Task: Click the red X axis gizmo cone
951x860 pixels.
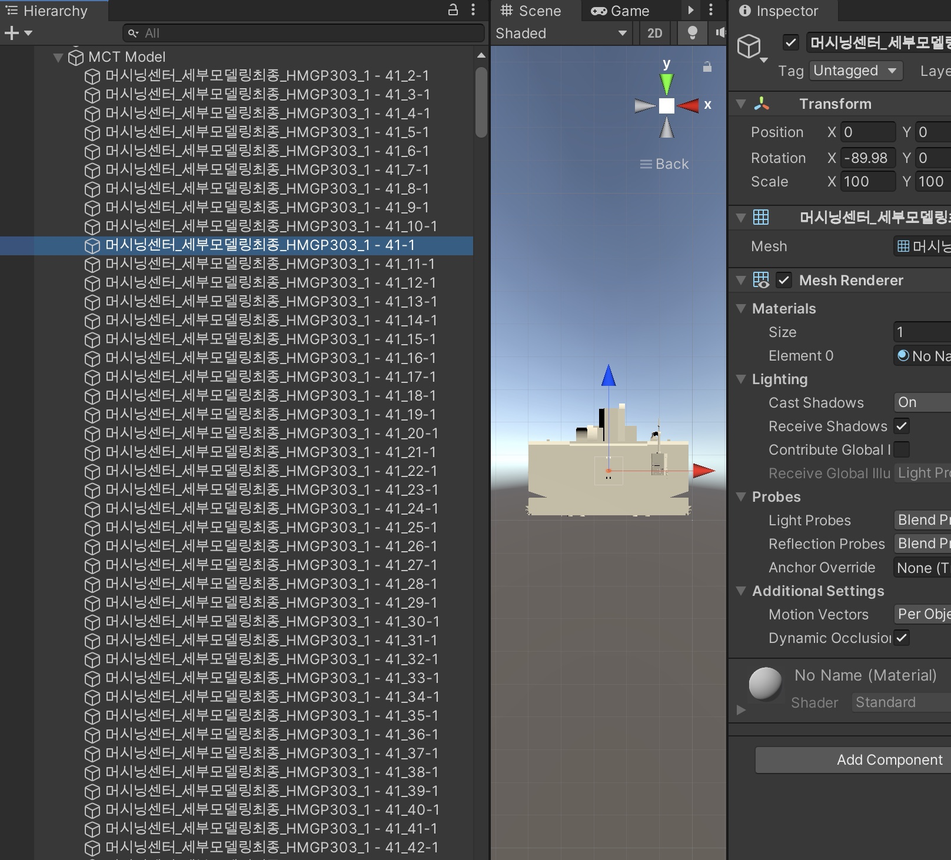Action: pyautogui.click(x=687, y=106)
